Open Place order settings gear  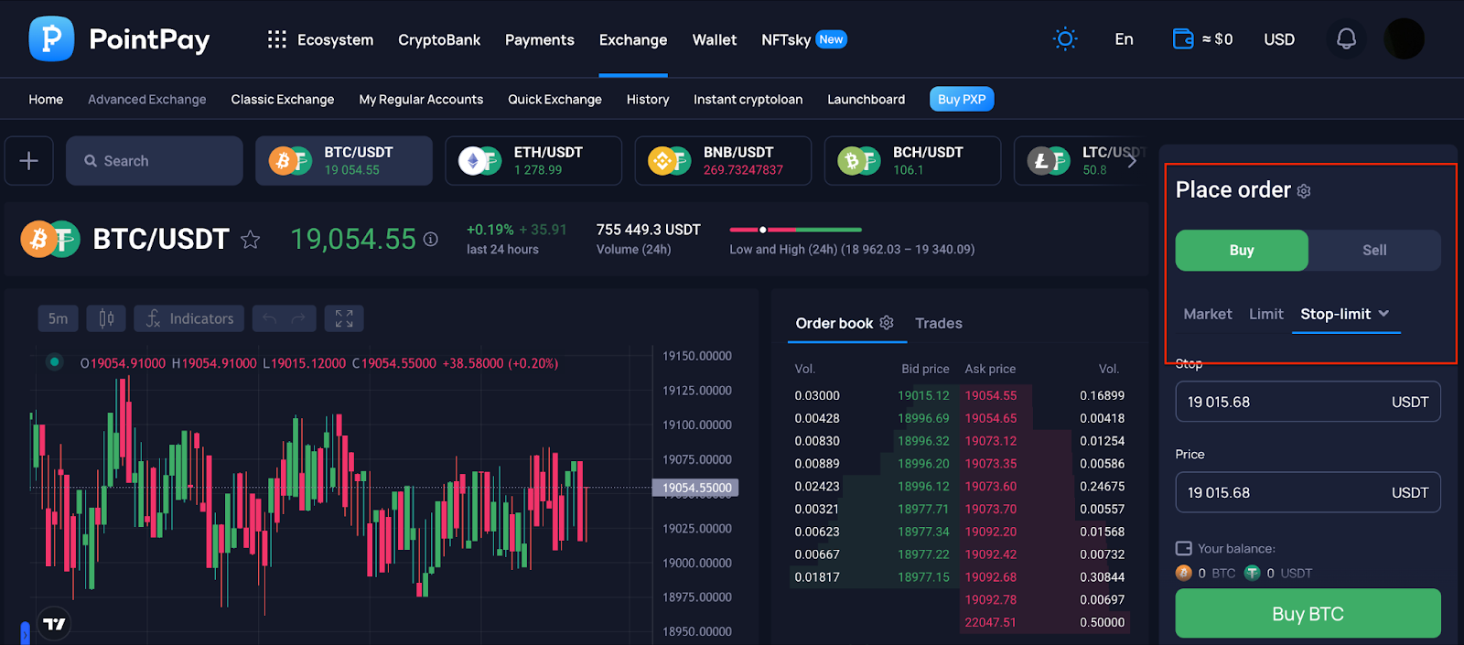click(1304, 191)
